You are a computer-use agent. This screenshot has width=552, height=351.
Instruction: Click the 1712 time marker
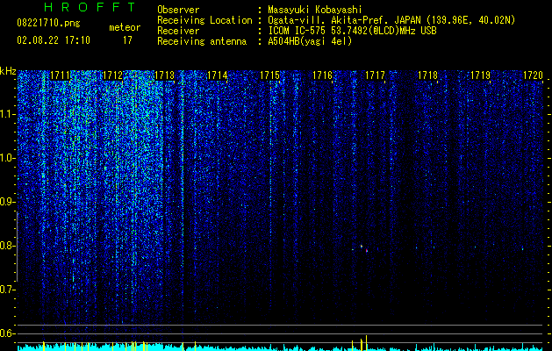(x=112, y=75)
